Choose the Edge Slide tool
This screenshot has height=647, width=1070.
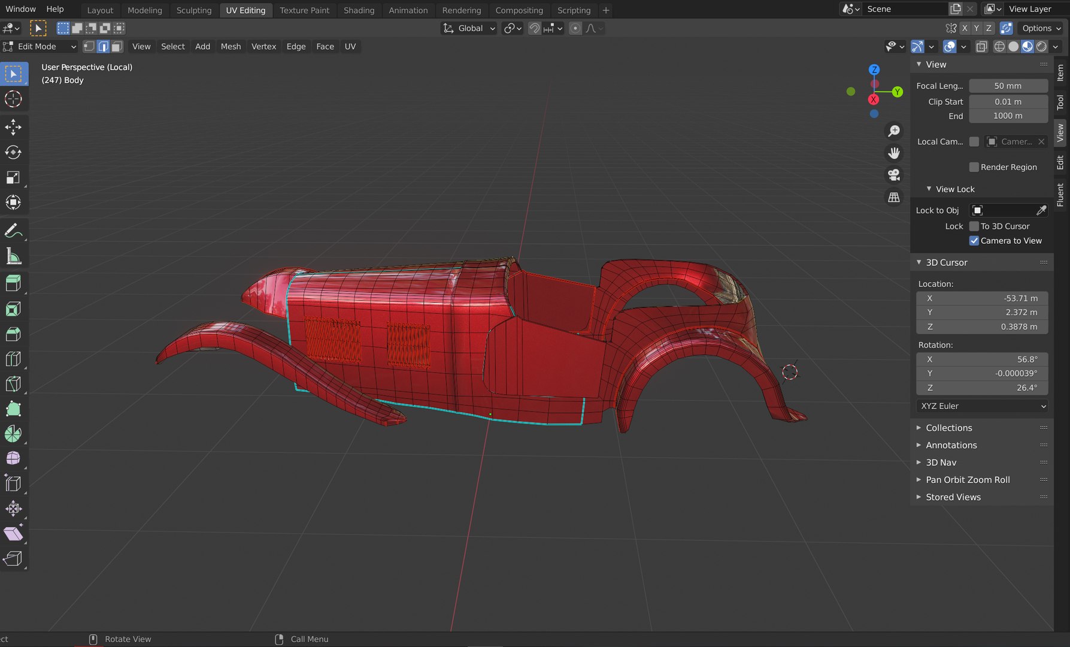tap(13, 483)
